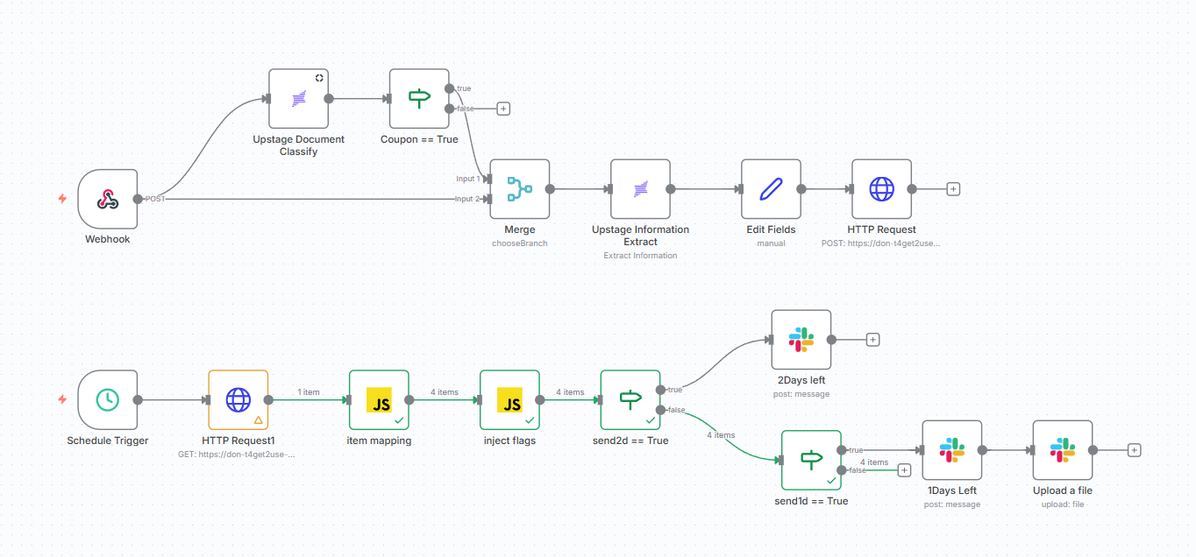Click the Edit Fields pencil node
1196x557 pixels.
pyautogui.click(x=771, y=188)
